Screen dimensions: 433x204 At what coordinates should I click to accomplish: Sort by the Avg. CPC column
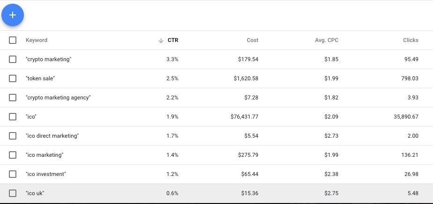326,40
